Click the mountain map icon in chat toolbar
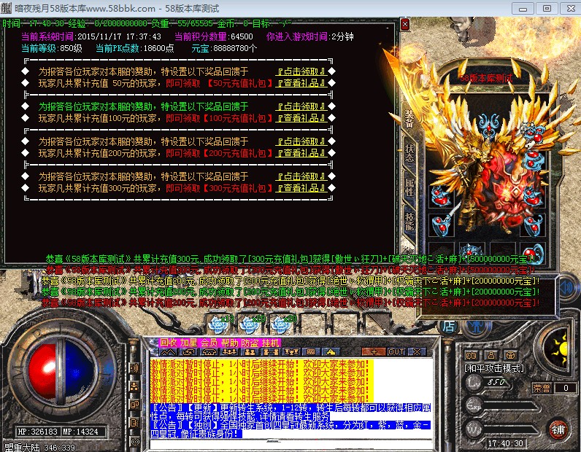The width and height of the screenshot is (581, 452). tap(168, 352)
